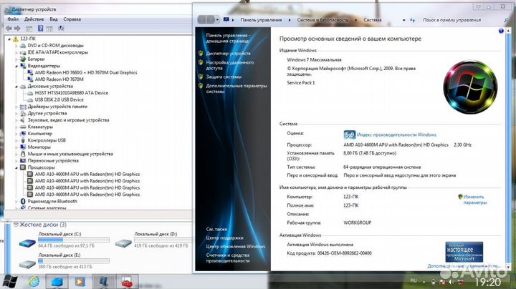Select USB DISK 2.0 USB Device
The width and height of the screenshot is (516, 289).
click(x=59, y=99)
